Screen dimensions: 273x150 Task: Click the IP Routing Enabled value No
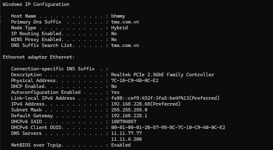114,34
